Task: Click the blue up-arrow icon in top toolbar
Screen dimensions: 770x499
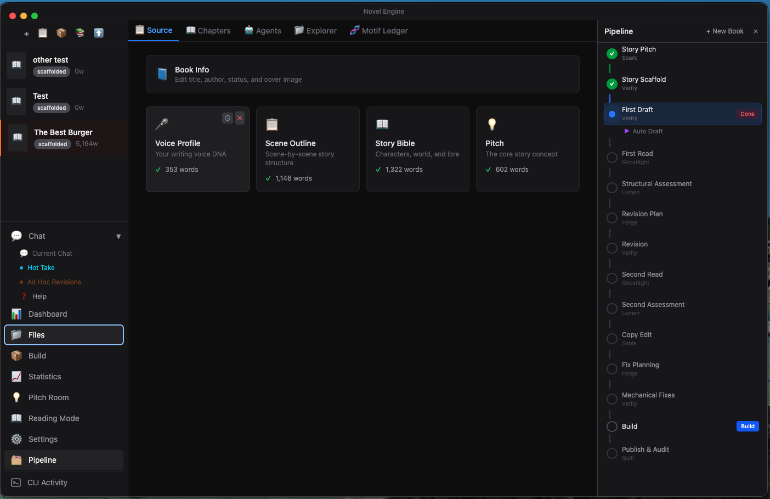Action: pyautogui.click(x=99, y=33)
